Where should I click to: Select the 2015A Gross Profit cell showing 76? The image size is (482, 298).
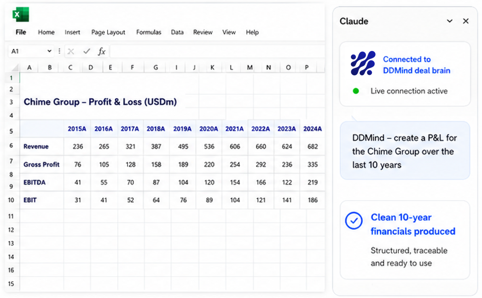(x=77, y=165)
